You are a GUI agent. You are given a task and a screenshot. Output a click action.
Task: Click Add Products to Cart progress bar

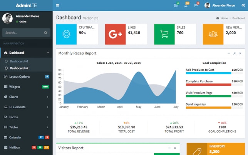[214, 73]
